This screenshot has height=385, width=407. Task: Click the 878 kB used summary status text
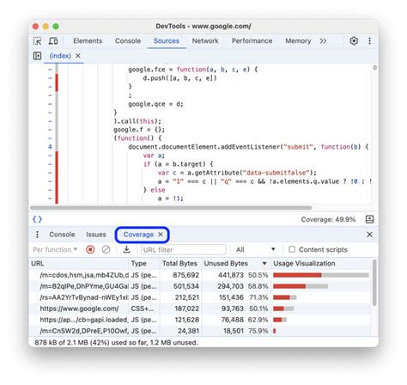(x=116, y=342)
